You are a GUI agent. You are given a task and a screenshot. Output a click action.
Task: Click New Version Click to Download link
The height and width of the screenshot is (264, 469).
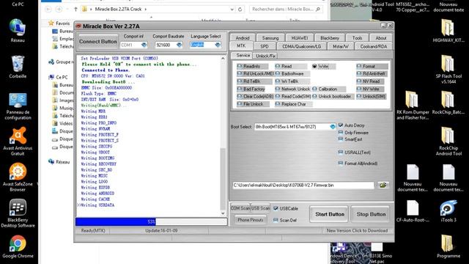(x=357, y=230)
